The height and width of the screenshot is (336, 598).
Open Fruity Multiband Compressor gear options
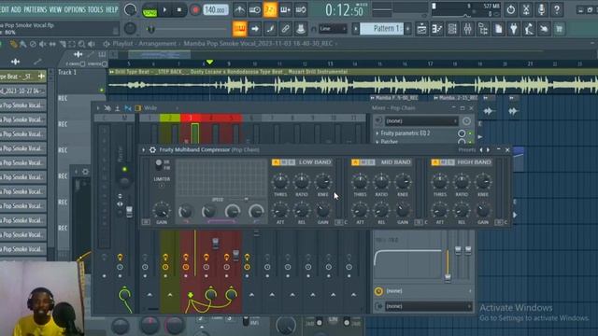[152, 149]
